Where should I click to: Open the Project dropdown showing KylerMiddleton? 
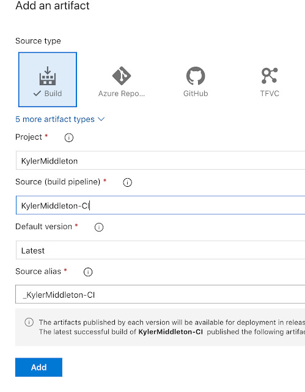point(160,160)
